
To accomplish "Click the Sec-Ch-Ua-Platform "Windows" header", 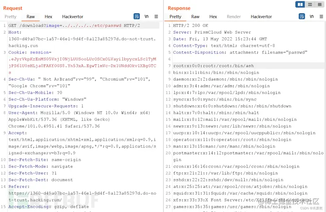I will 47,99.
